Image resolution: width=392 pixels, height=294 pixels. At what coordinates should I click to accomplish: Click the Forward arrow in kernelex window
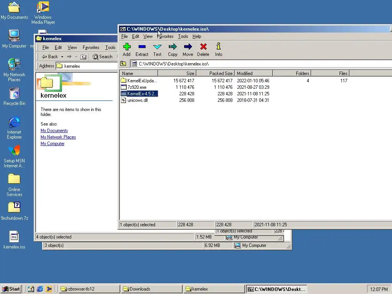pos(69,57)
